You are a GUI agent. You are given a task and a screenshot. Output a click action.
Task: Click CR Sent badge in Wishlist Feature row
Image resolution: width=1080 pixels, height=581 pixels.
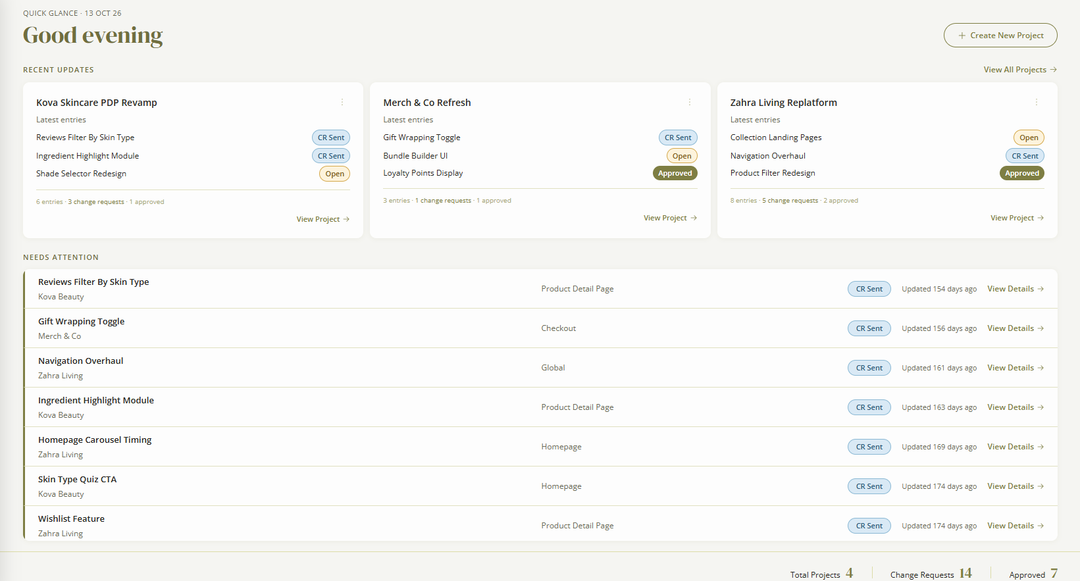tap(869, 526)
